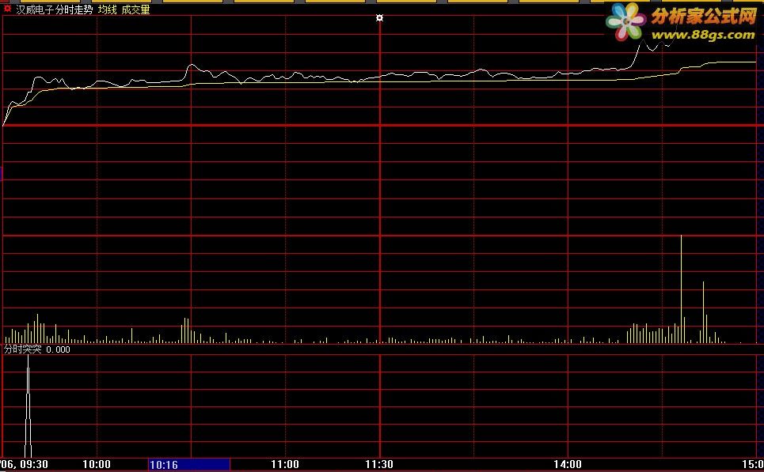764x472 pixels.
Task: Click the 均线 legend label
Action: click(107, 9)
